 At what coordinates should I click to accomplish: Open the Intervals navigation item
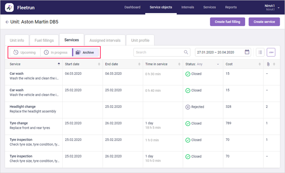(x=188, y=7)
